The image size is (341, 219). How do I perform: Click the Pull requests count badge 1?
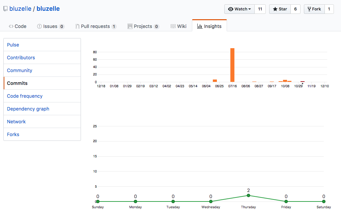point(114,27)
